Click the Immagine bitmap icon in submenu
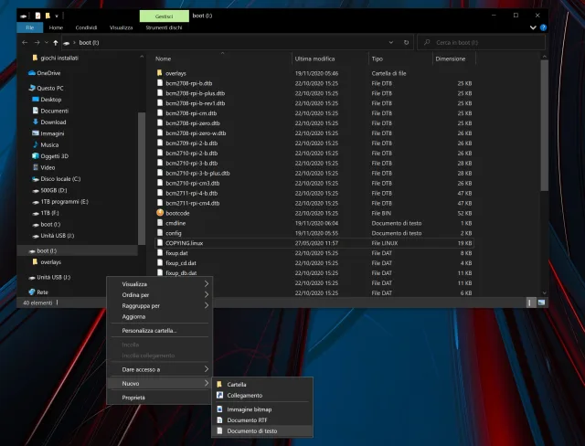The image size is (585, 446). [x=219, y=409]
